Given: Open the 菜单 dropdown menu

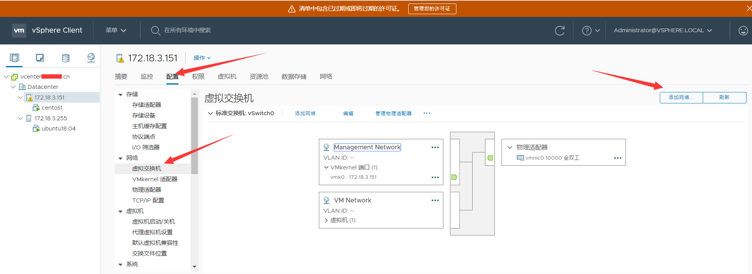Looking at the screenshot, I should pos(116,30).
